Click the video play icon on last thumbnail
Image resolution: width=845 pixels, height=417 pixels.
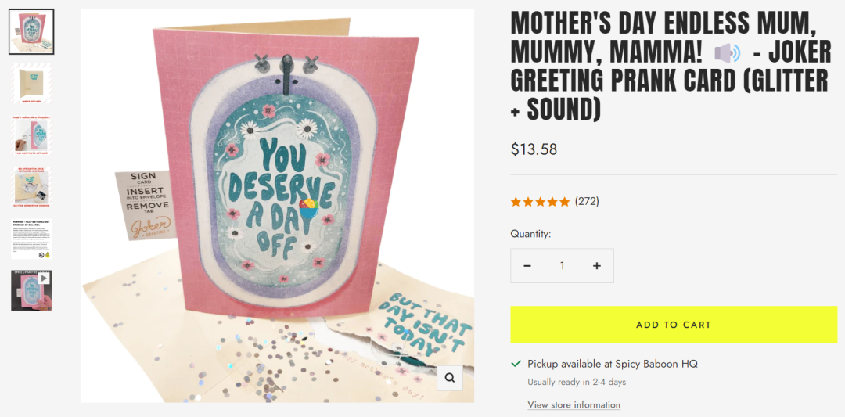pos(44,278)
